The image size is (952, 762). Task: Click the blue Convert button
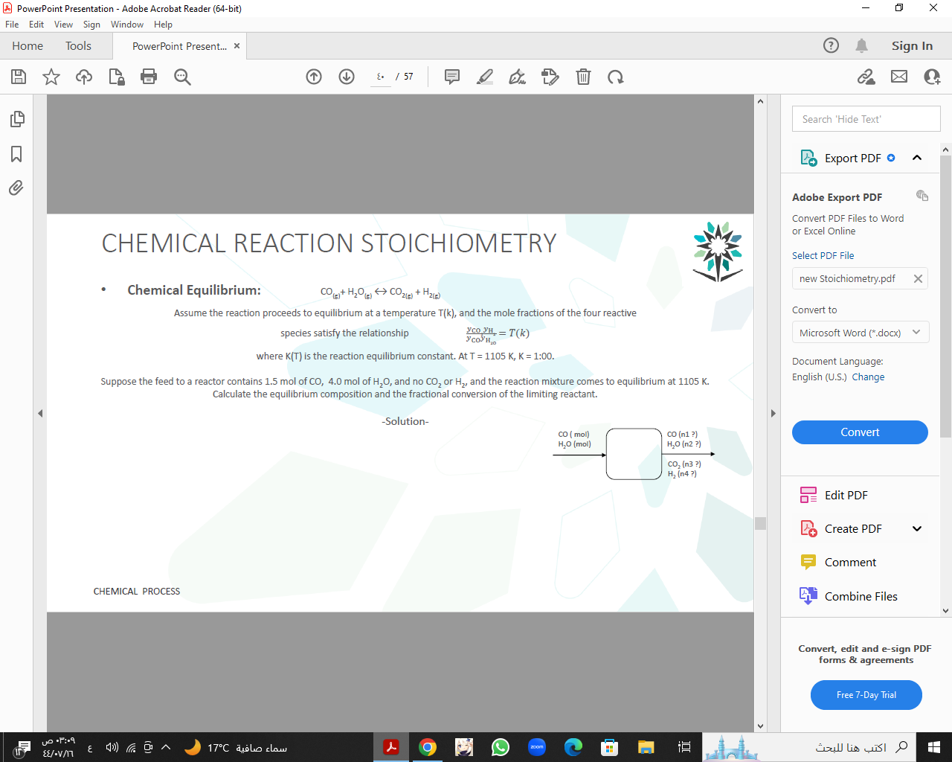860,432
